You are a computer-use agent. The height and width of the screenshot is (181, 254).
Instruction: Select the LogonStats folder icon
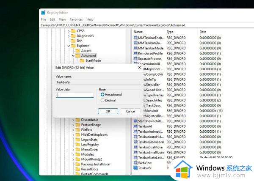coord(78,140)
